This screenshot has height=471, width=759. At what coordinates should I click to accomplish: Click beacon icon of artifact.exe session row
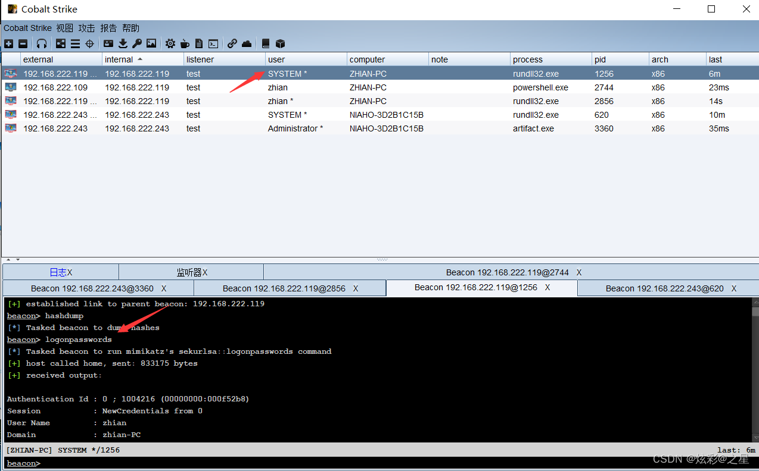[11, 128]
